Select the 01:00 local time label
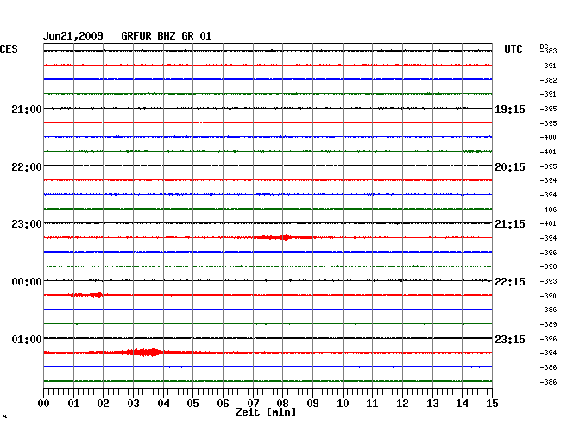This screenshot has height=426, width=561. [x=27, y=339]
